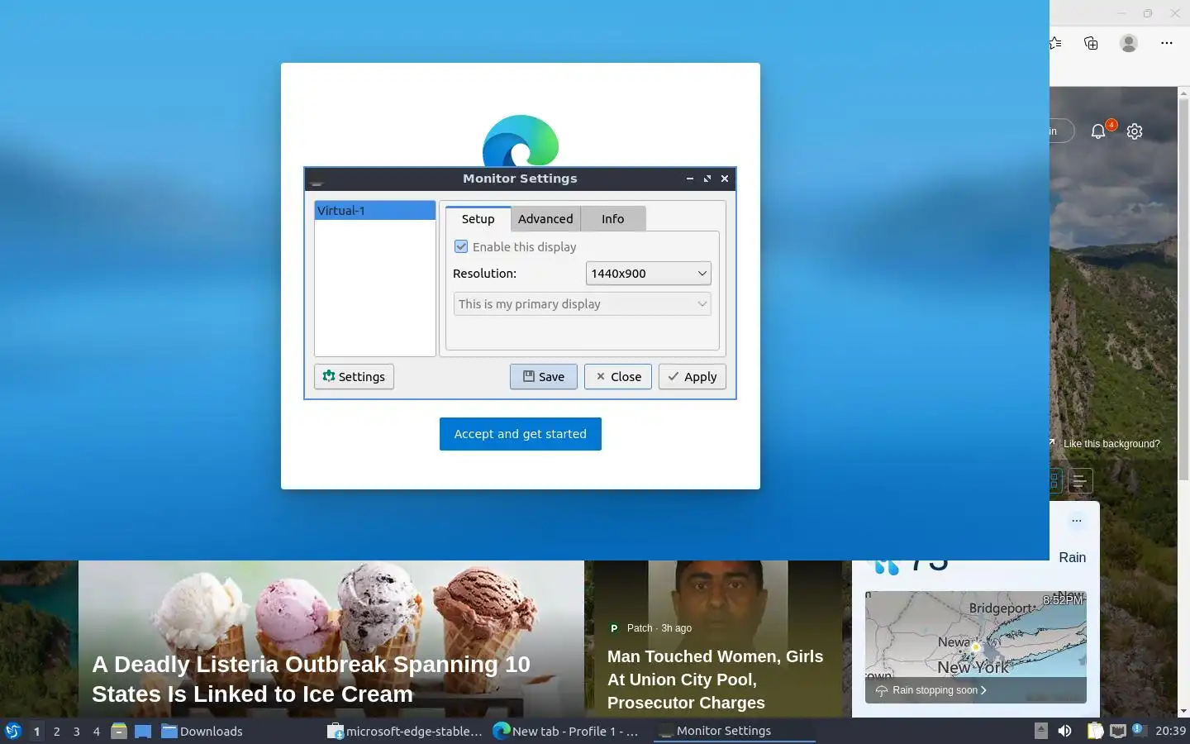
Task: Click the page scrollbar down arrow
Action: [x=1183, y=711]
